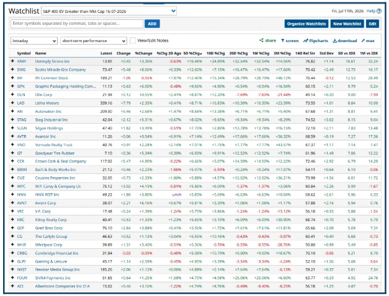This screenshot has height=296, width=389.
Task: Download the watchlist data
Action: (x=344, y=41)
